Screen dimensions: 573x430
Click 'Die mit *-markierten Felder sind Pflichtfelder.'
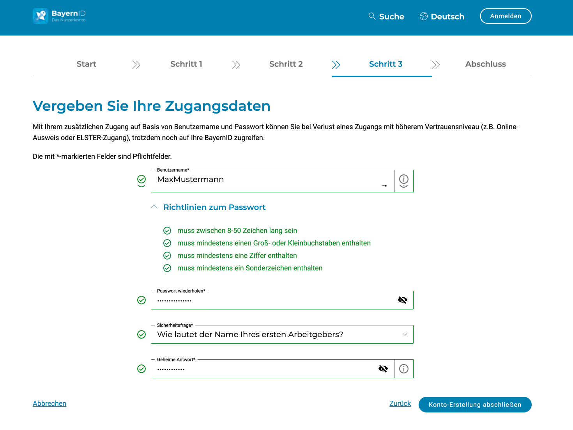click(102, 156)
